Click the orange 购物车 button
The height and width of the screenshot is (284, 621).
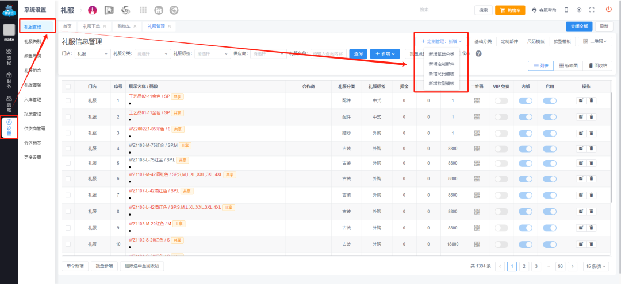click(x=509, y=10)
